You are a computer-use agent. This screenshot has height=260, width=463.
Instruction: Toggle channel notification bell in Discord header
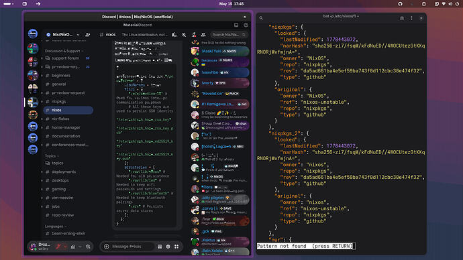184,35
